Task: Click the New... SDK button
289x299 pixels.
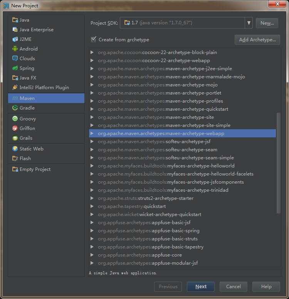Action: 267,23
